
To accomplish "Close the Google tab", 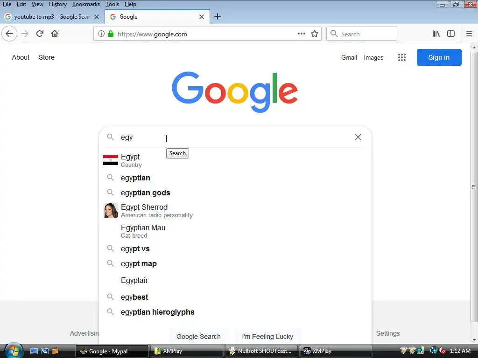I will pyautogui.click(x=202, y=17).
